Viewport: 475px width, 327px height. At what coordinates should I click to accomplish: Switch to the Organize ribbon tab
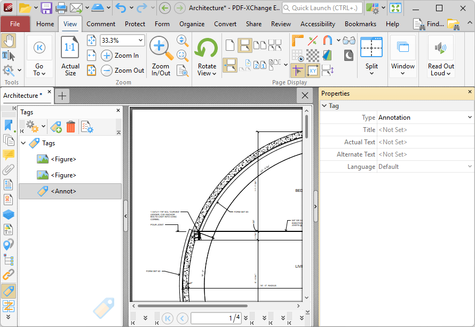tap(192, 24)
